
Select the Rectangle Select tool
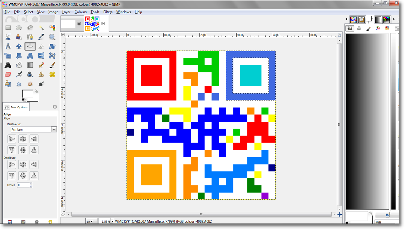[x=8, y=28]
